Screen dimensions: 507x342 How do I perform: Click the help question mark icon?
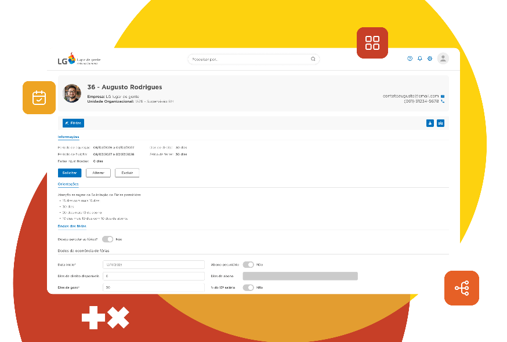click(x=410, y=59)
